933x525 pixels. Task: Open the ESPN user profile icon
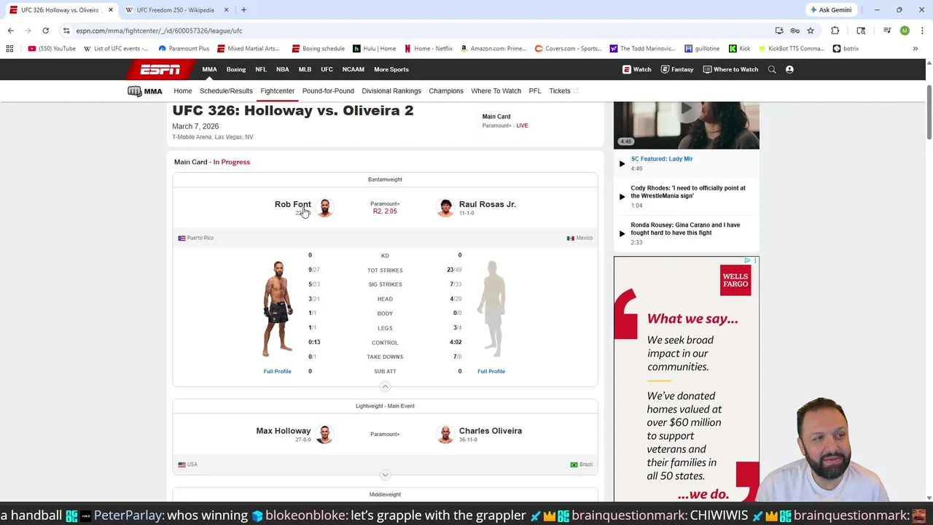[789, 69]
